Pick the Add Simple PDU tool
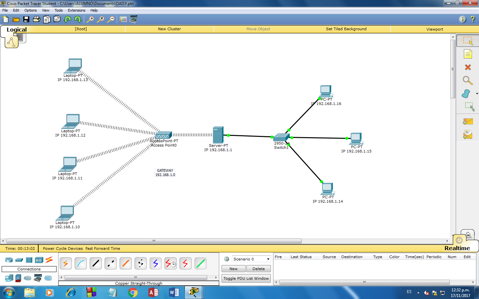 pos(467,122)
